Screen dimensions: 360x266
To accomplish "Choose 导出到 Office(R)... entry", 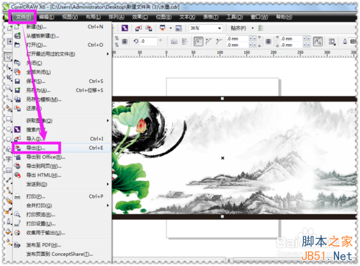I will point(62,157).
